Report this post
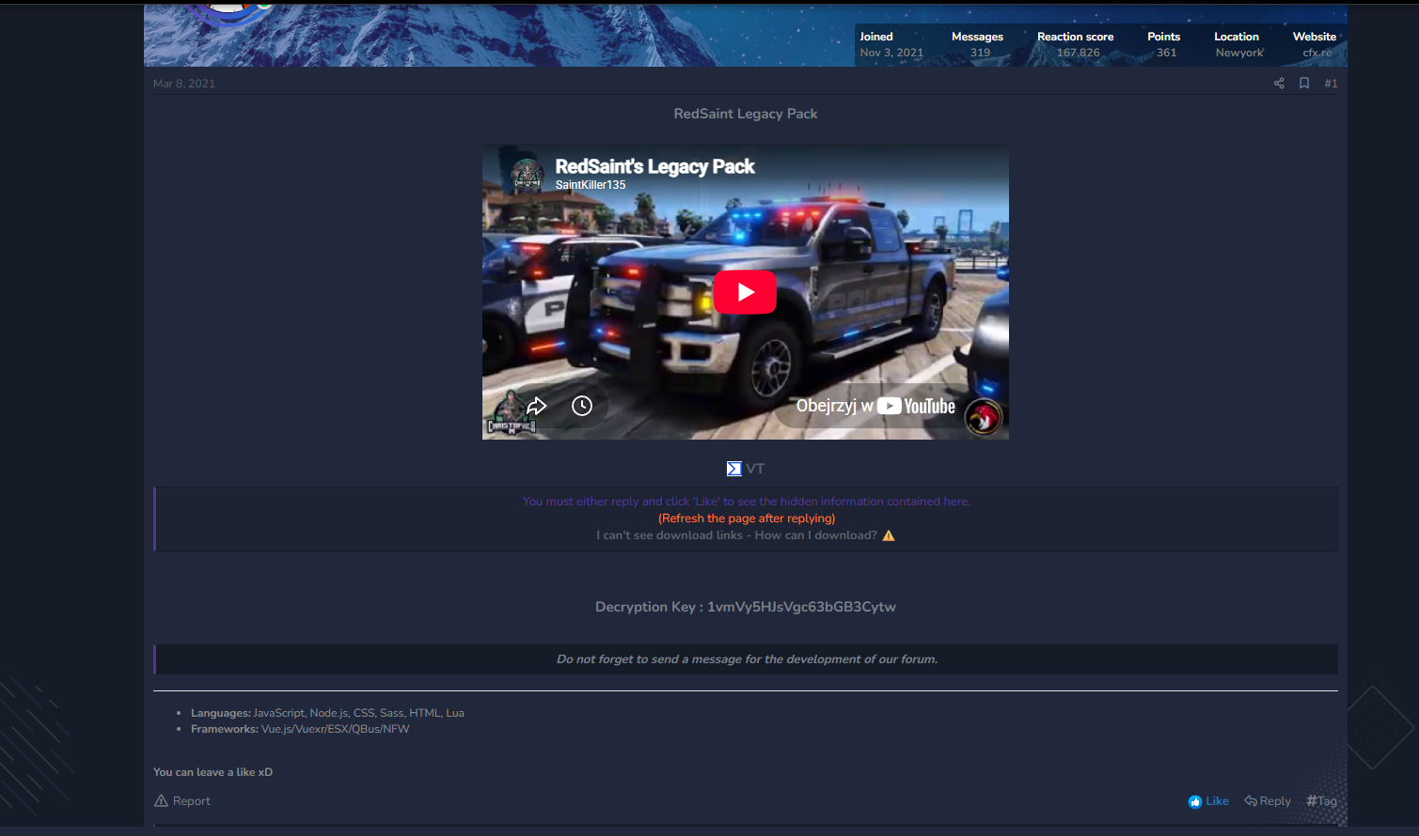Image resolution: width=1419 pixels, height=836 pixels. pos(182,801)
